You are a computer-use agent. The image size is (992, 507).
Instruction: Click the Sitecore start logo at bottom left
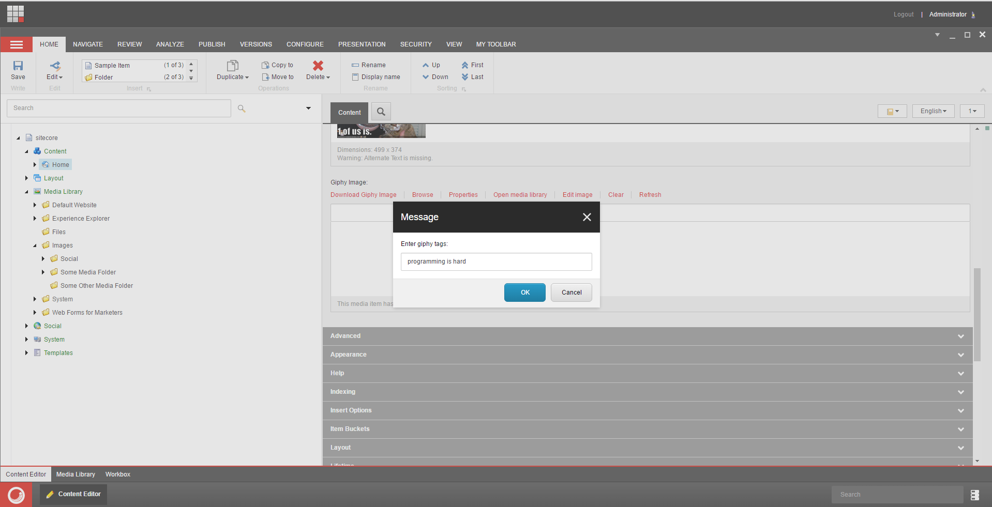tap(16, 495)
